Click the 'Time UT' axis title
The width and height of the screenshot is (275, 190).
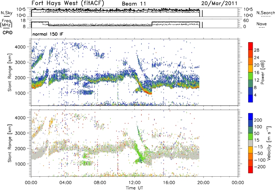pyautogui.click(x=134, y=188)
